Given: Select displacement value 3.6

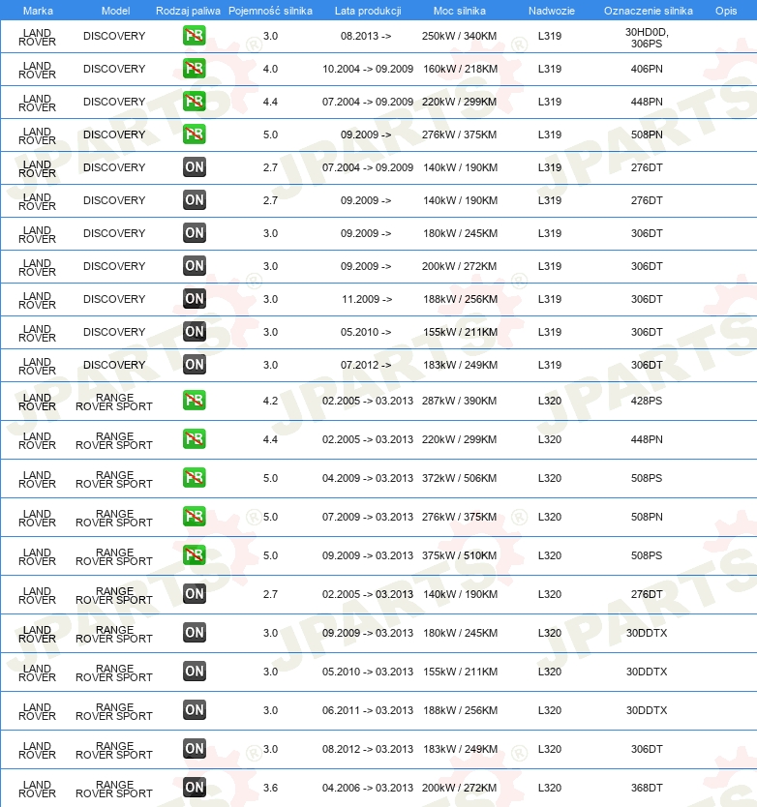Looking at the screenshot, I should (x=270, y=788).
